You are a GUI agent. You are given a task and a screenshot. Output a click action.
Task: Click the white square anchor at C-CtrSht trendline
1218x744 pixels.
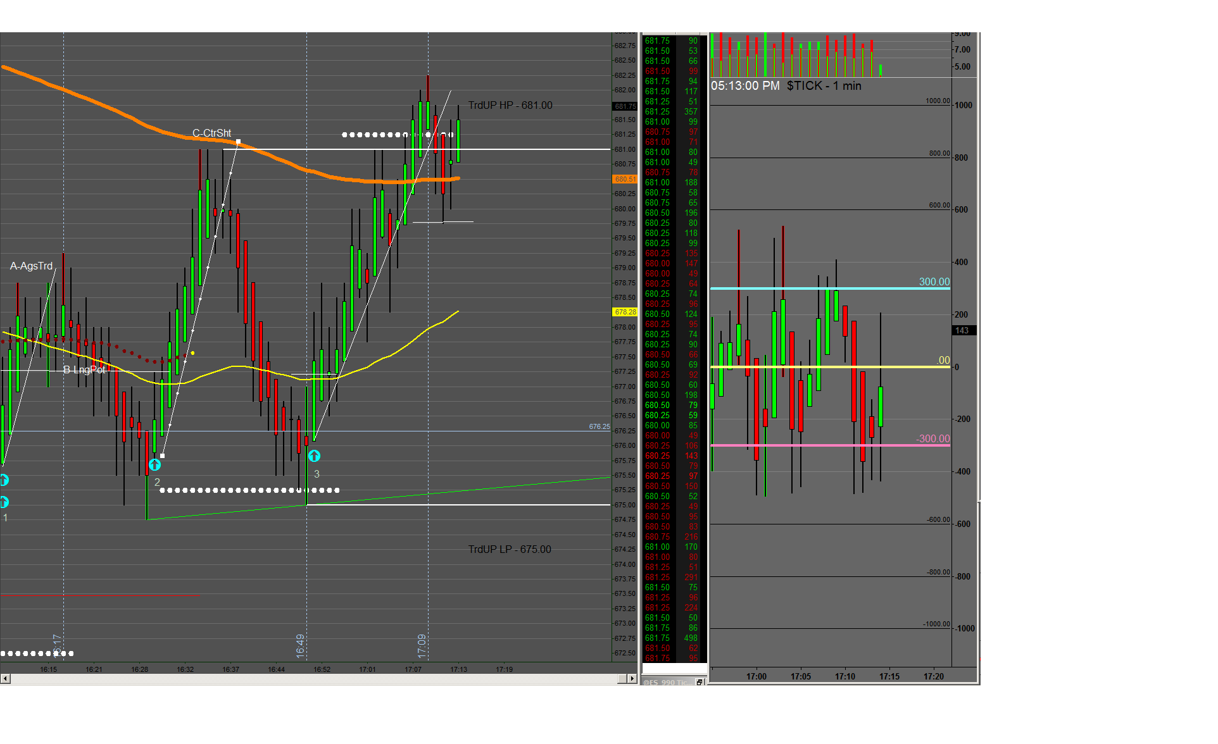[x=238, y=142]
